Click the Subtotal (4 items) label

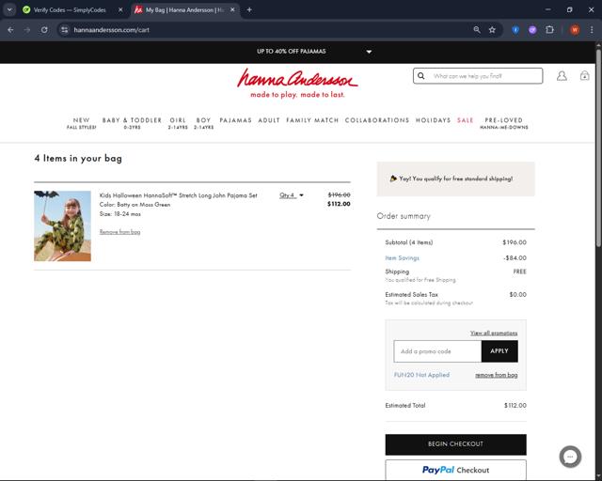pyautogui.click(x=409, y=242)
